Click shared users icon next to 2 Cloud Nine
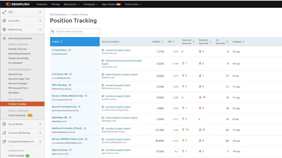 pyautogui.click(x=70, y=50)
